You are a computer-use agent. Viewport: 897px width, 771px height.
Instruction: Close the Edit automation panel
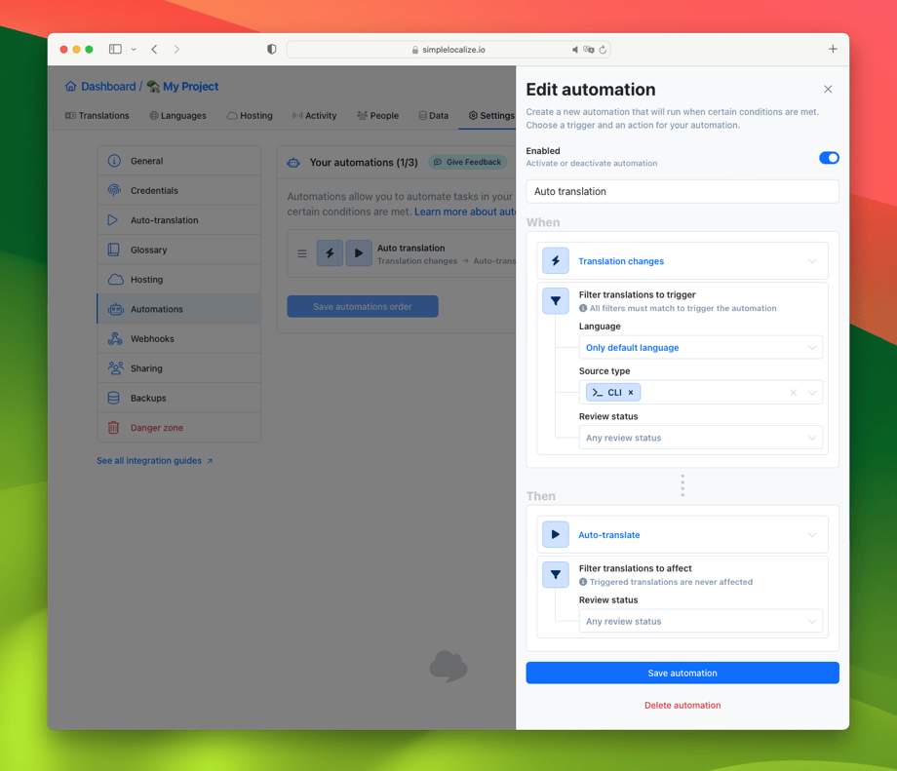pyautogui.click(x=827, y=90)
